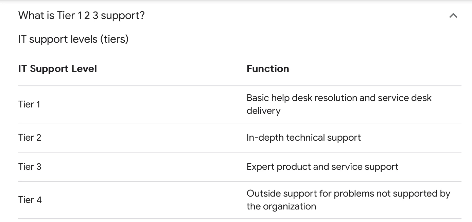Click the "Function" column header
The image size is (472, 222).
(x=268, y=69)
